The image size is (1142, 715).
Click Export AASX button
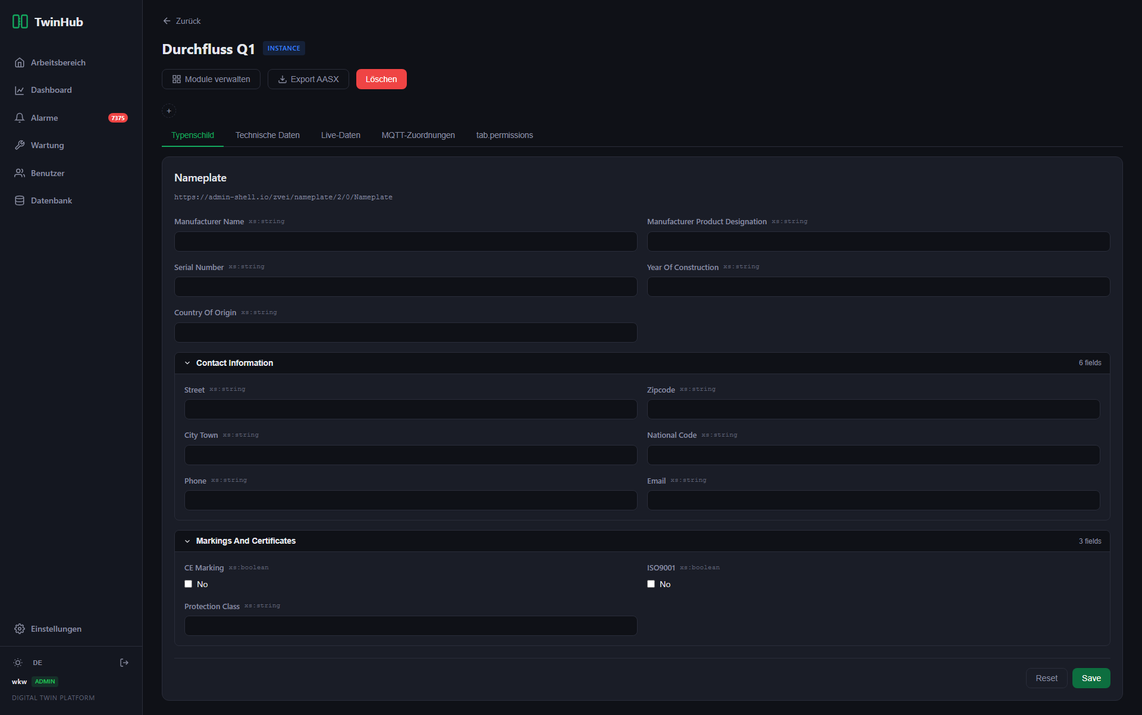308,79
